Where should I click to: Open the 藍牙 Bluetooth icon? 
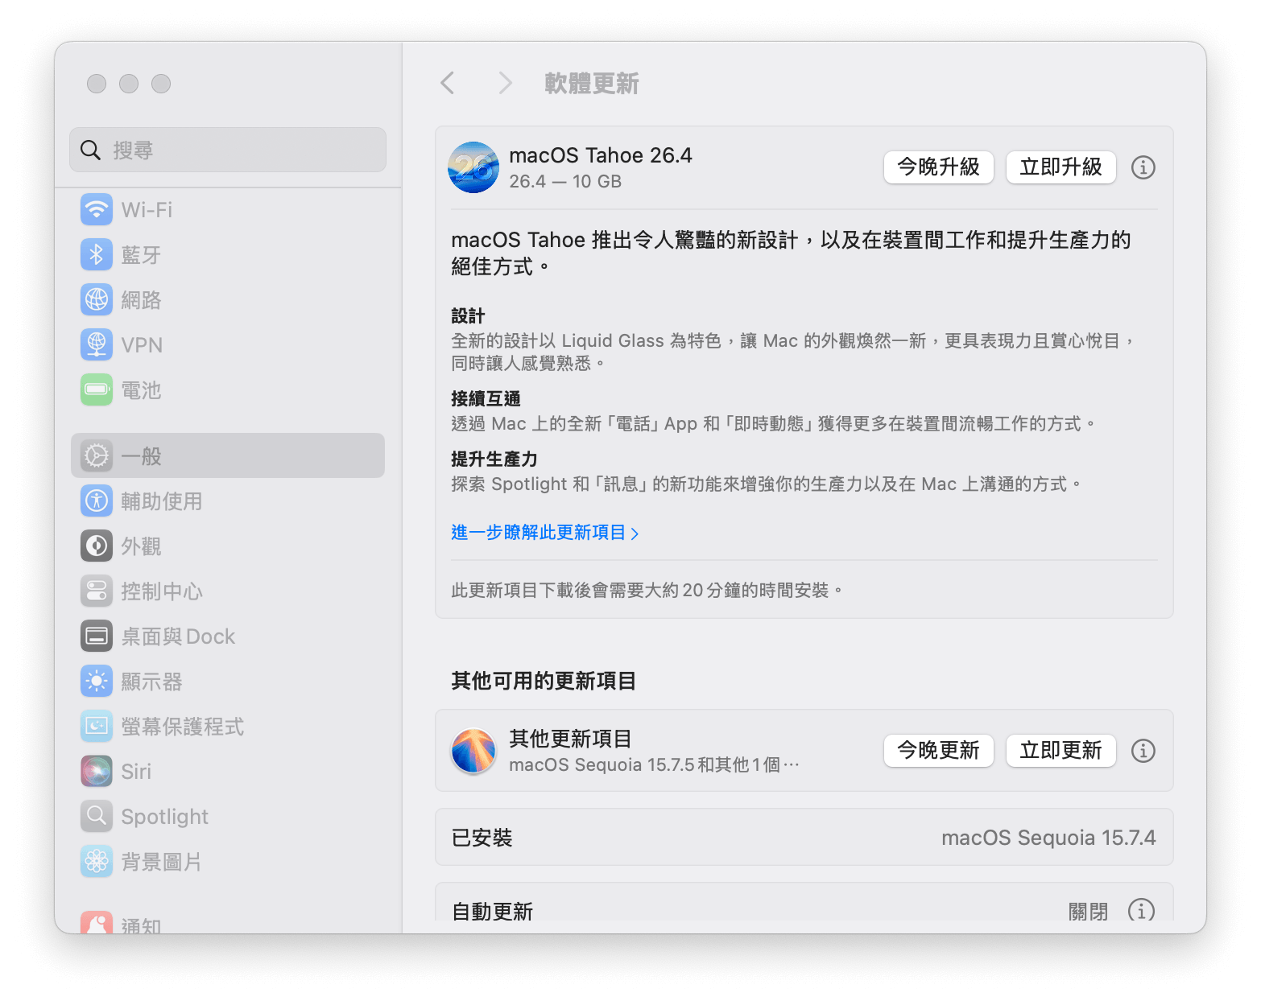[x=97, y=255]
